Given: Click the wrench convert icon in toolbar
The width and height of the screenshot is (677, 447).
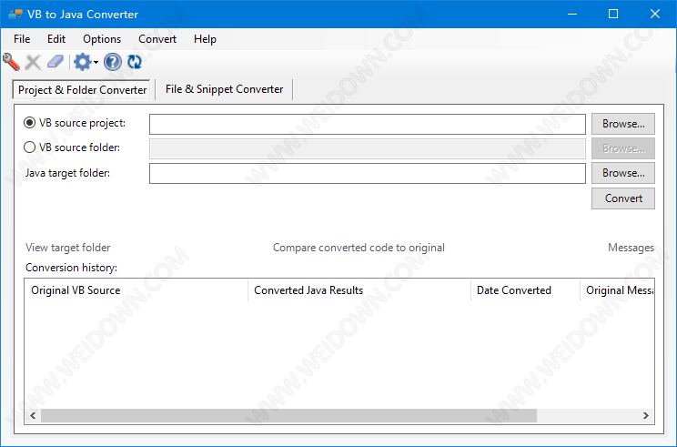Looking at the screenshot, I should [11, 62].
